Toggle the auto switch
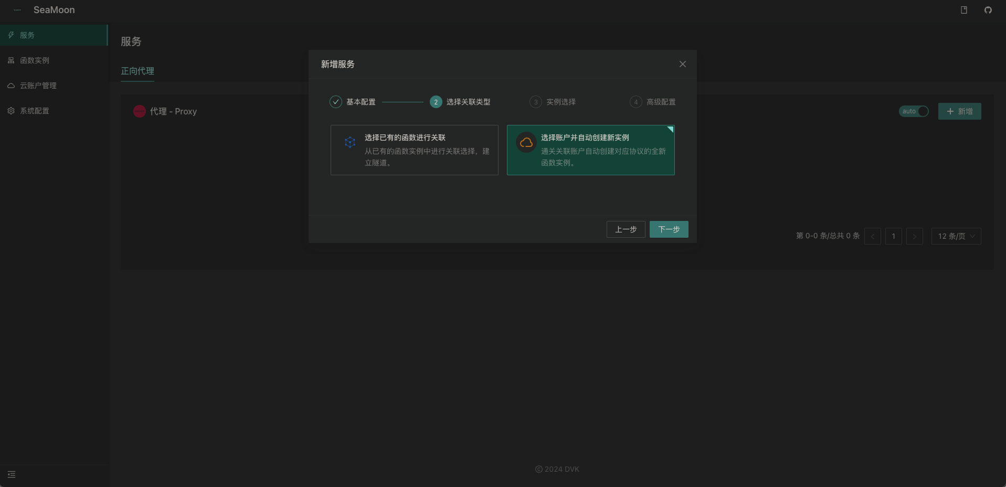 click(914, 111)
